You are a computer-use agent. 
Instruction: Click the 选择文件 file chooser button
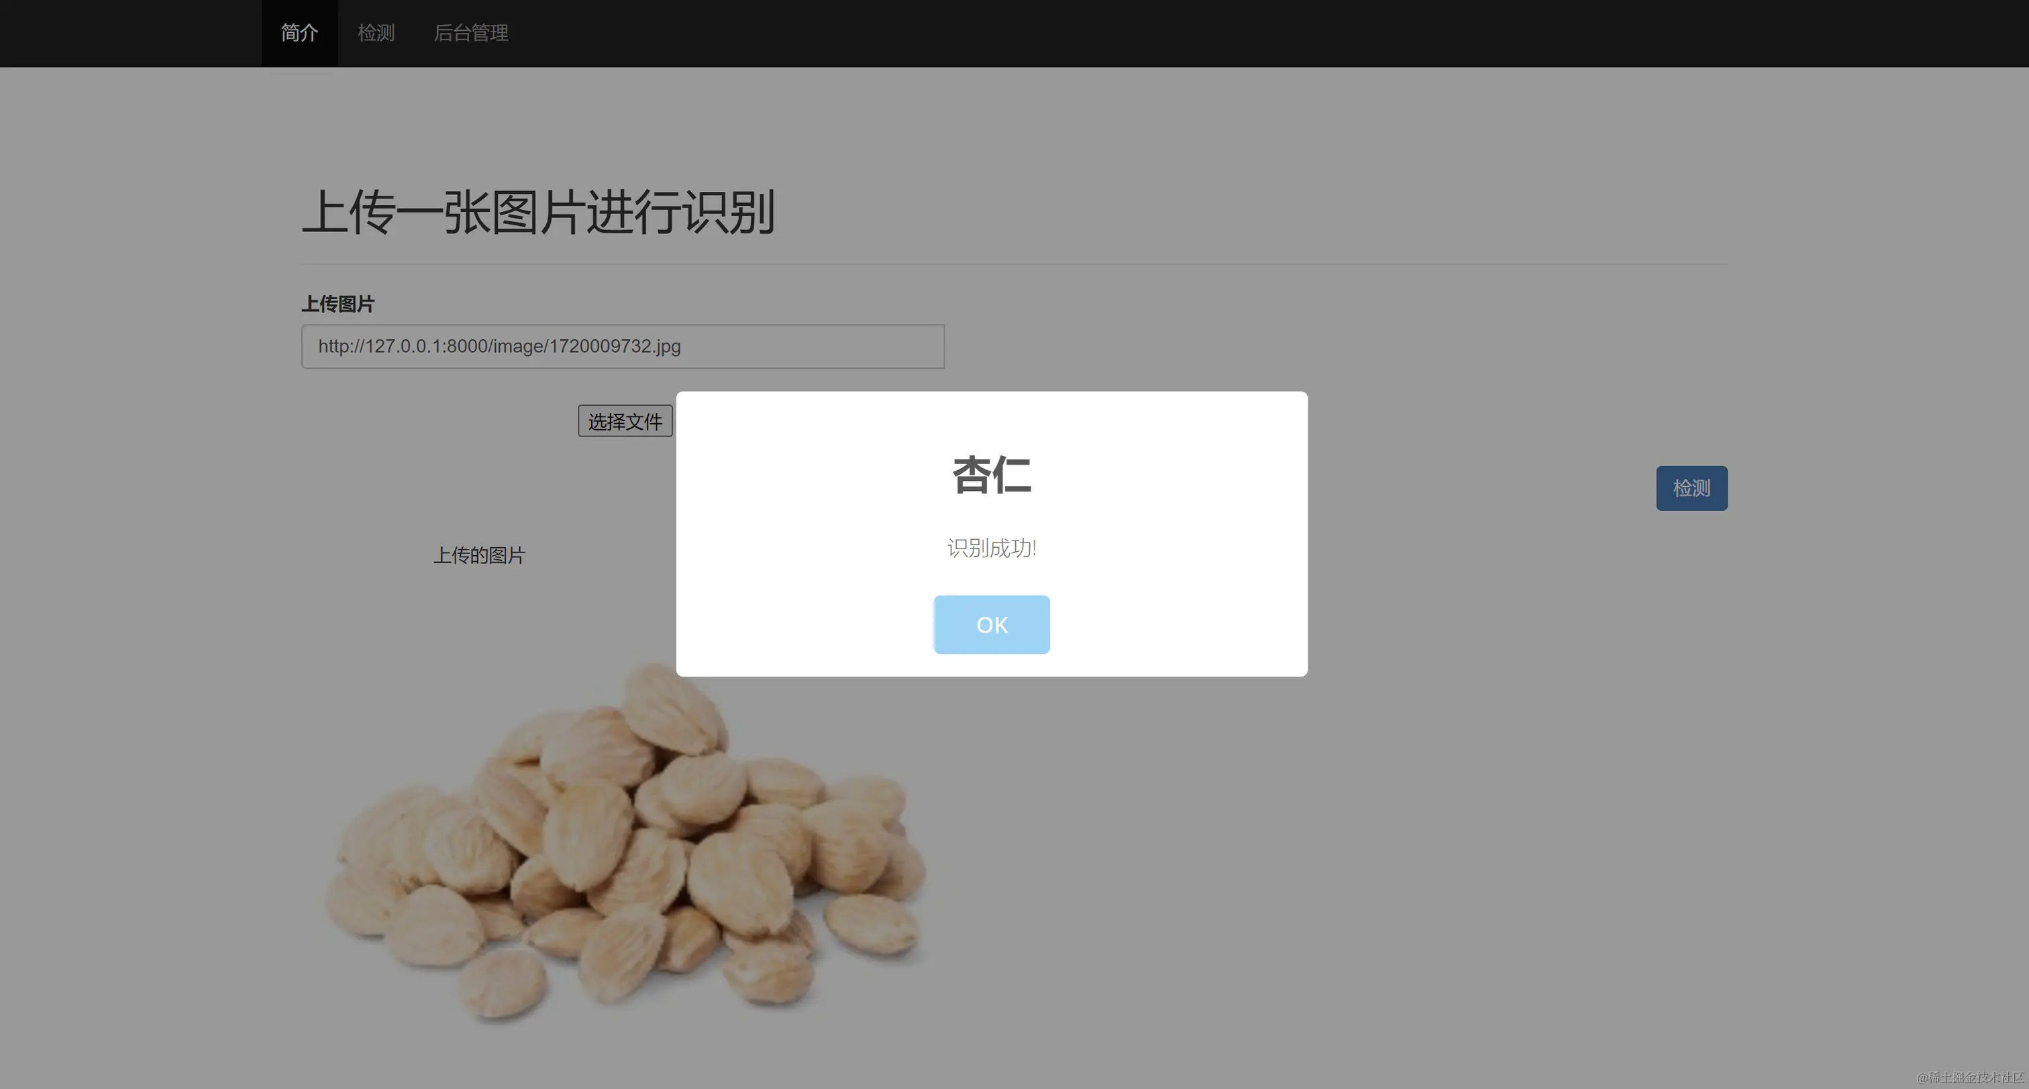[625, 421]
